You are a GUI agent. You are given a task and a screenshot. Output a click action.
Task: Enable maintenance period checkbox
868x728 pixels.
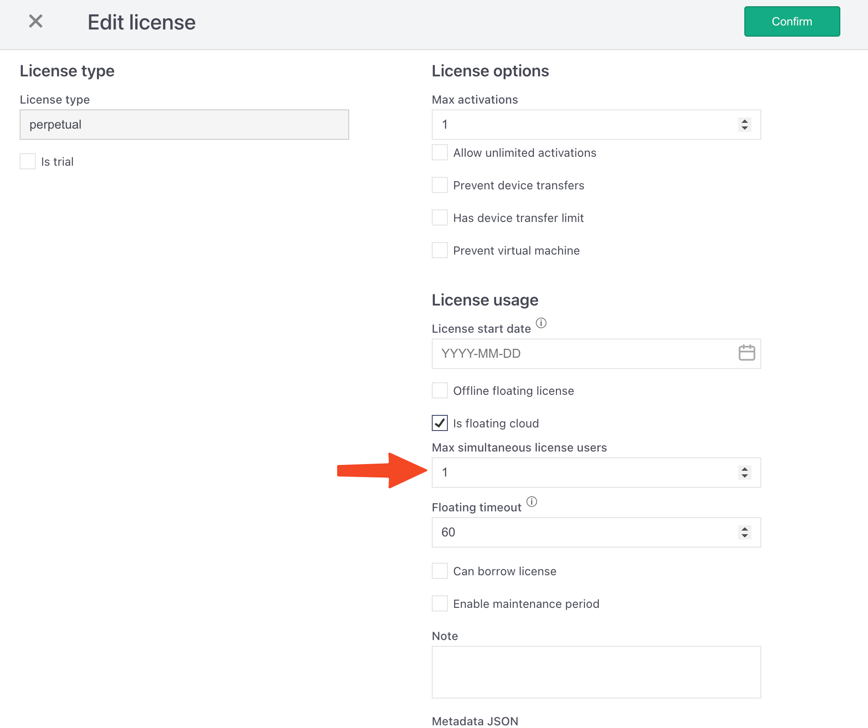pos(440,603)
